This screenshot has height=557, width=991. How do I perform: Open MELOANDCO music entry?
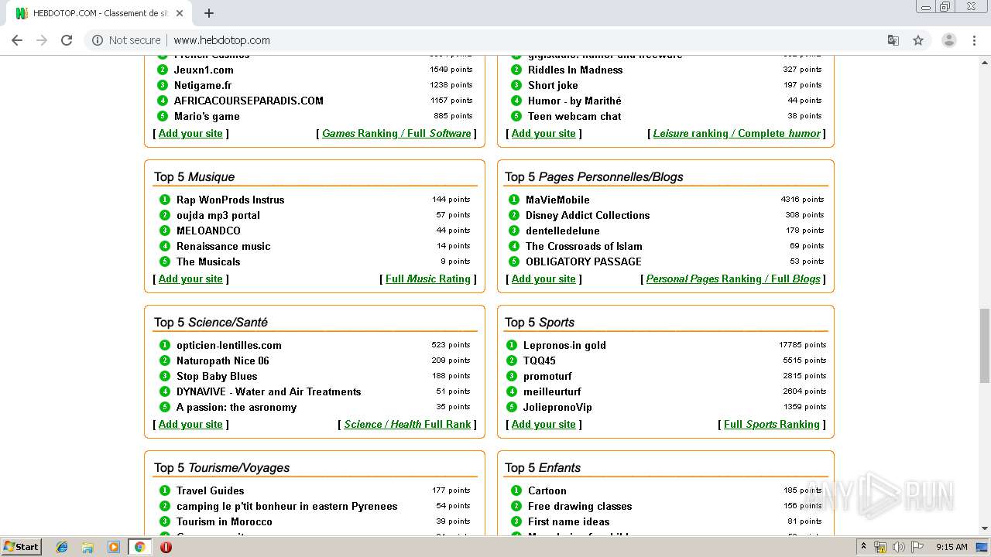click(208, 231)
